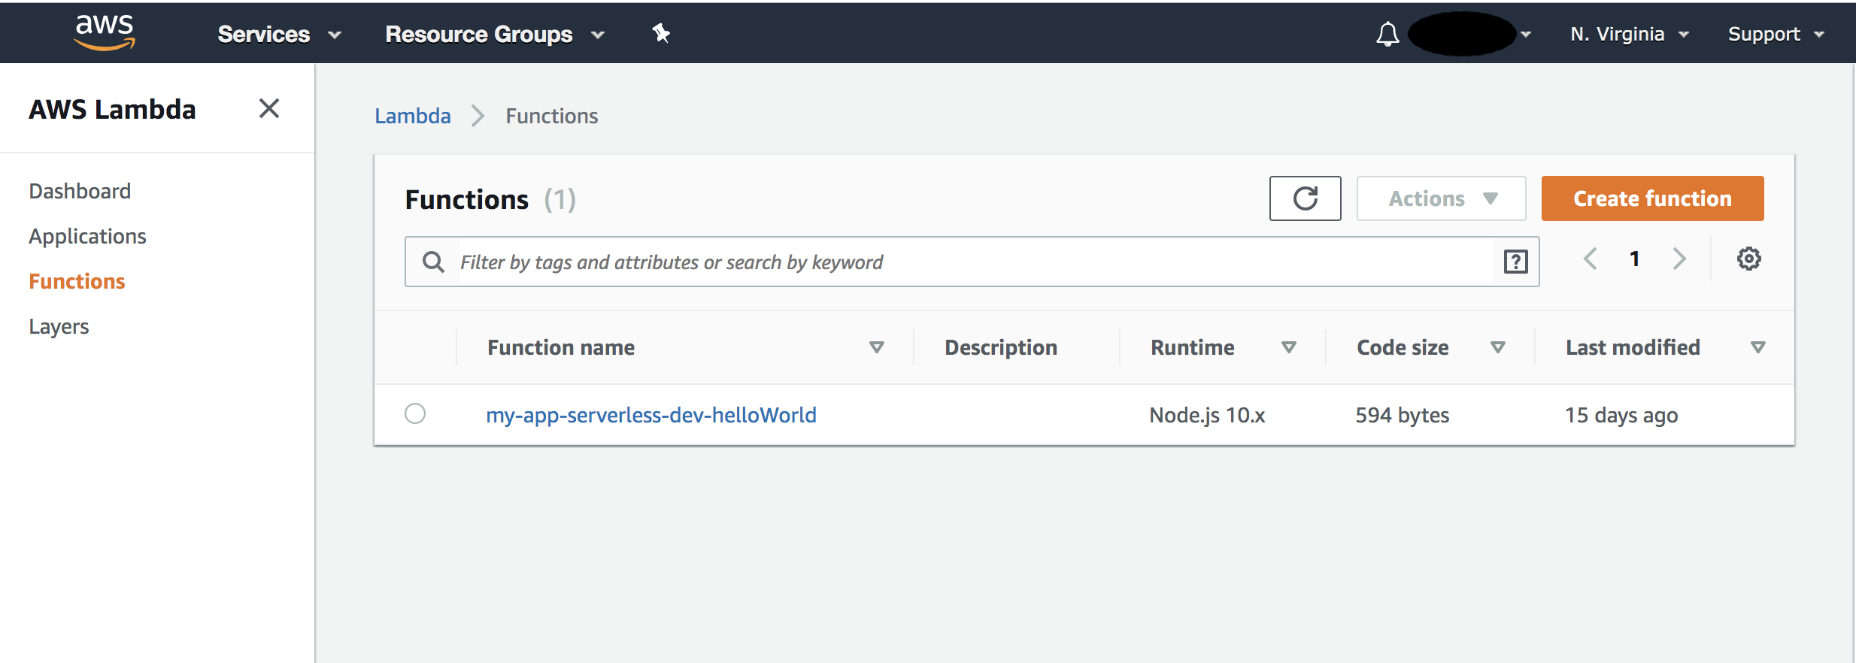Click the AWS logo home icon
This screenshot has width=1856, height=663.
[x=105, y=32]
